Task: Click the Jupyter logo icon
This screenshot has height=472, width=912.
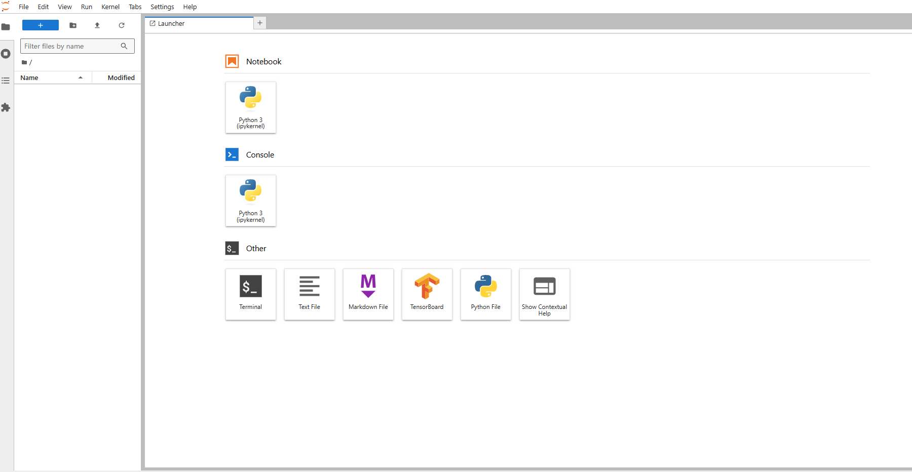Action: pyautogui.click(x=6, y=6)
